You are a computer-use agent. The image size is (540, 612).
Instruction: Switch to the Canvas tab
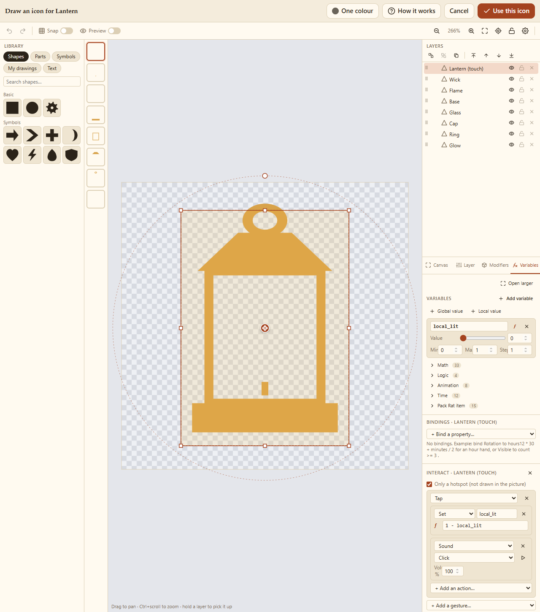point(437,265)
